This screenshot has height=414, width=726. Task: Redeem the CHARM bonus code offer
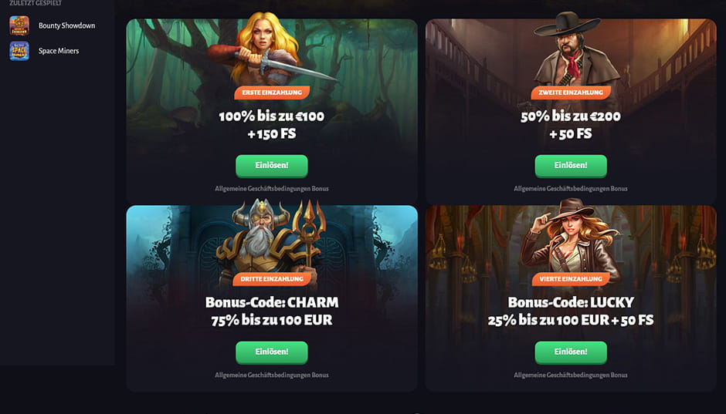pos(272,352)
